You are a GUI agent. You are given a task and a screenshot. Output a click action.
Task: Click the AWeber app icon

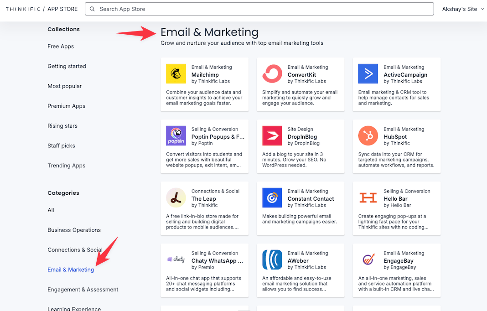coord(272,259)
